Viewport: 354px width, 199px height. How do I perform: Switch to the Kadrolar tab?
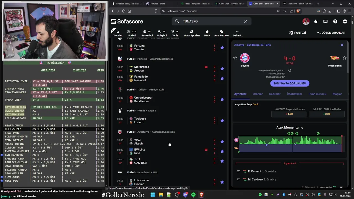click(x=275, y=94)
